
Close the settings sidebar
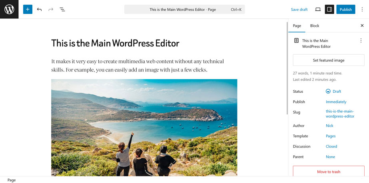pyautogui.click(x=362, y=26)
